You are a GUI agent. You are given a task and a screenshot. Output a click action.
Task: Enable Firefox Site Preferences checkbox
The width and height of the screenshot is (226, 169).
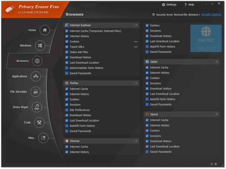[67, 110]
